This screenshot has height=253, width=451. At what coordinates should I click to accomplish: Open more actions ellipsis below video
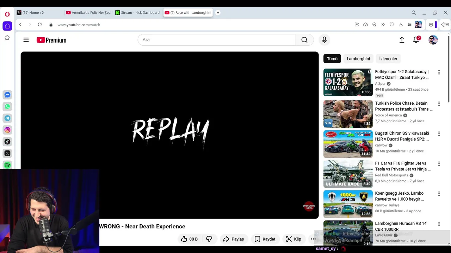click(x=313, y=239)
